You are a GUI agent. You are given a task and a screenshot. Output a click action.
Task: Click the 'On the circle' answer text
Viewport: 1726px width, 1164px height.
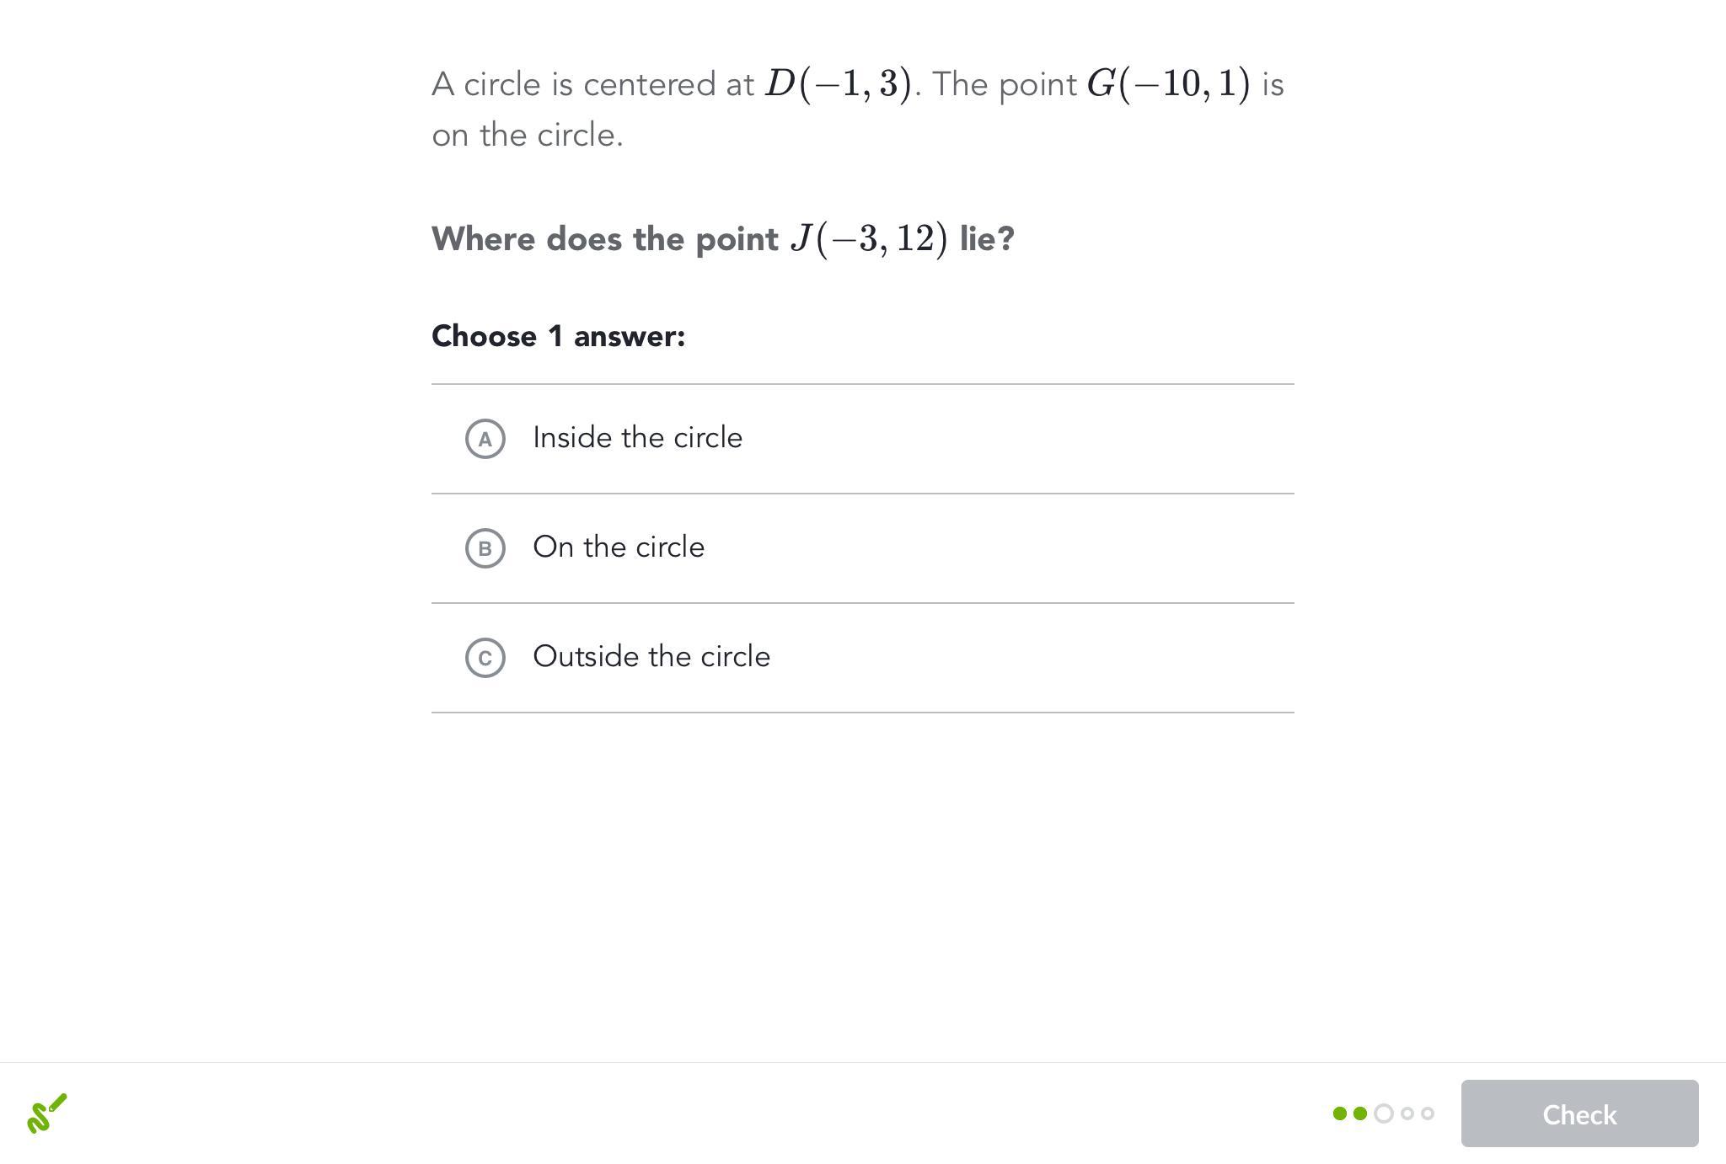(x=619, y=547)
